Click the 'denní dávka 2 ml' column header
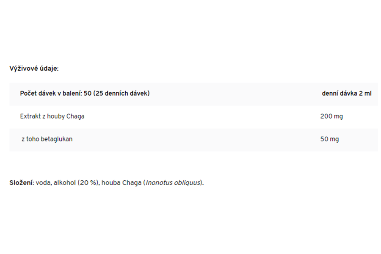This screenshot has height=254, width=381. [x=346, y=93]
